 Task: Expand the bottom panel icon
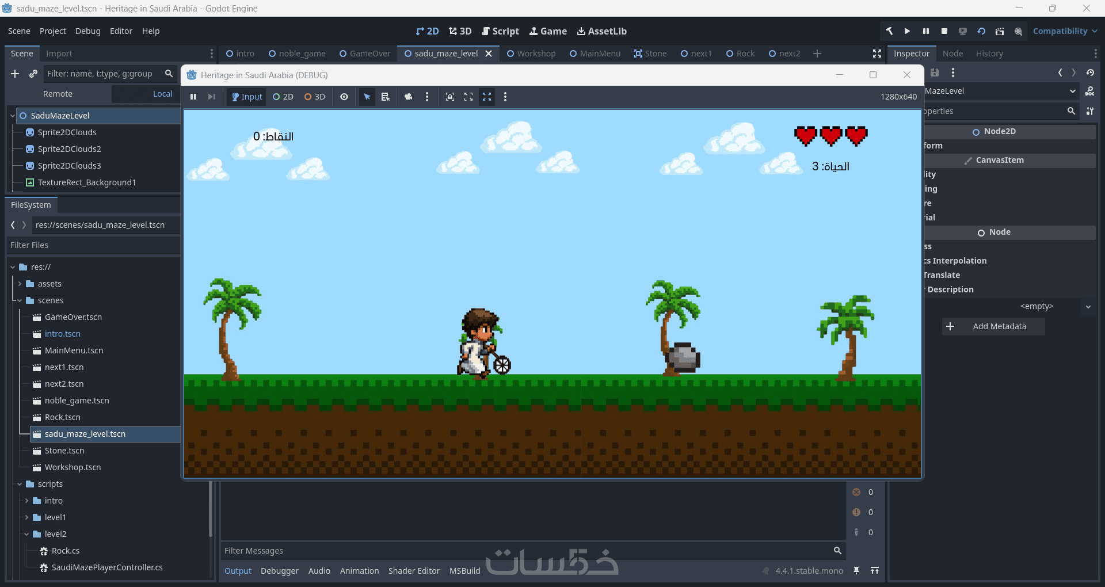pos(875,570)
